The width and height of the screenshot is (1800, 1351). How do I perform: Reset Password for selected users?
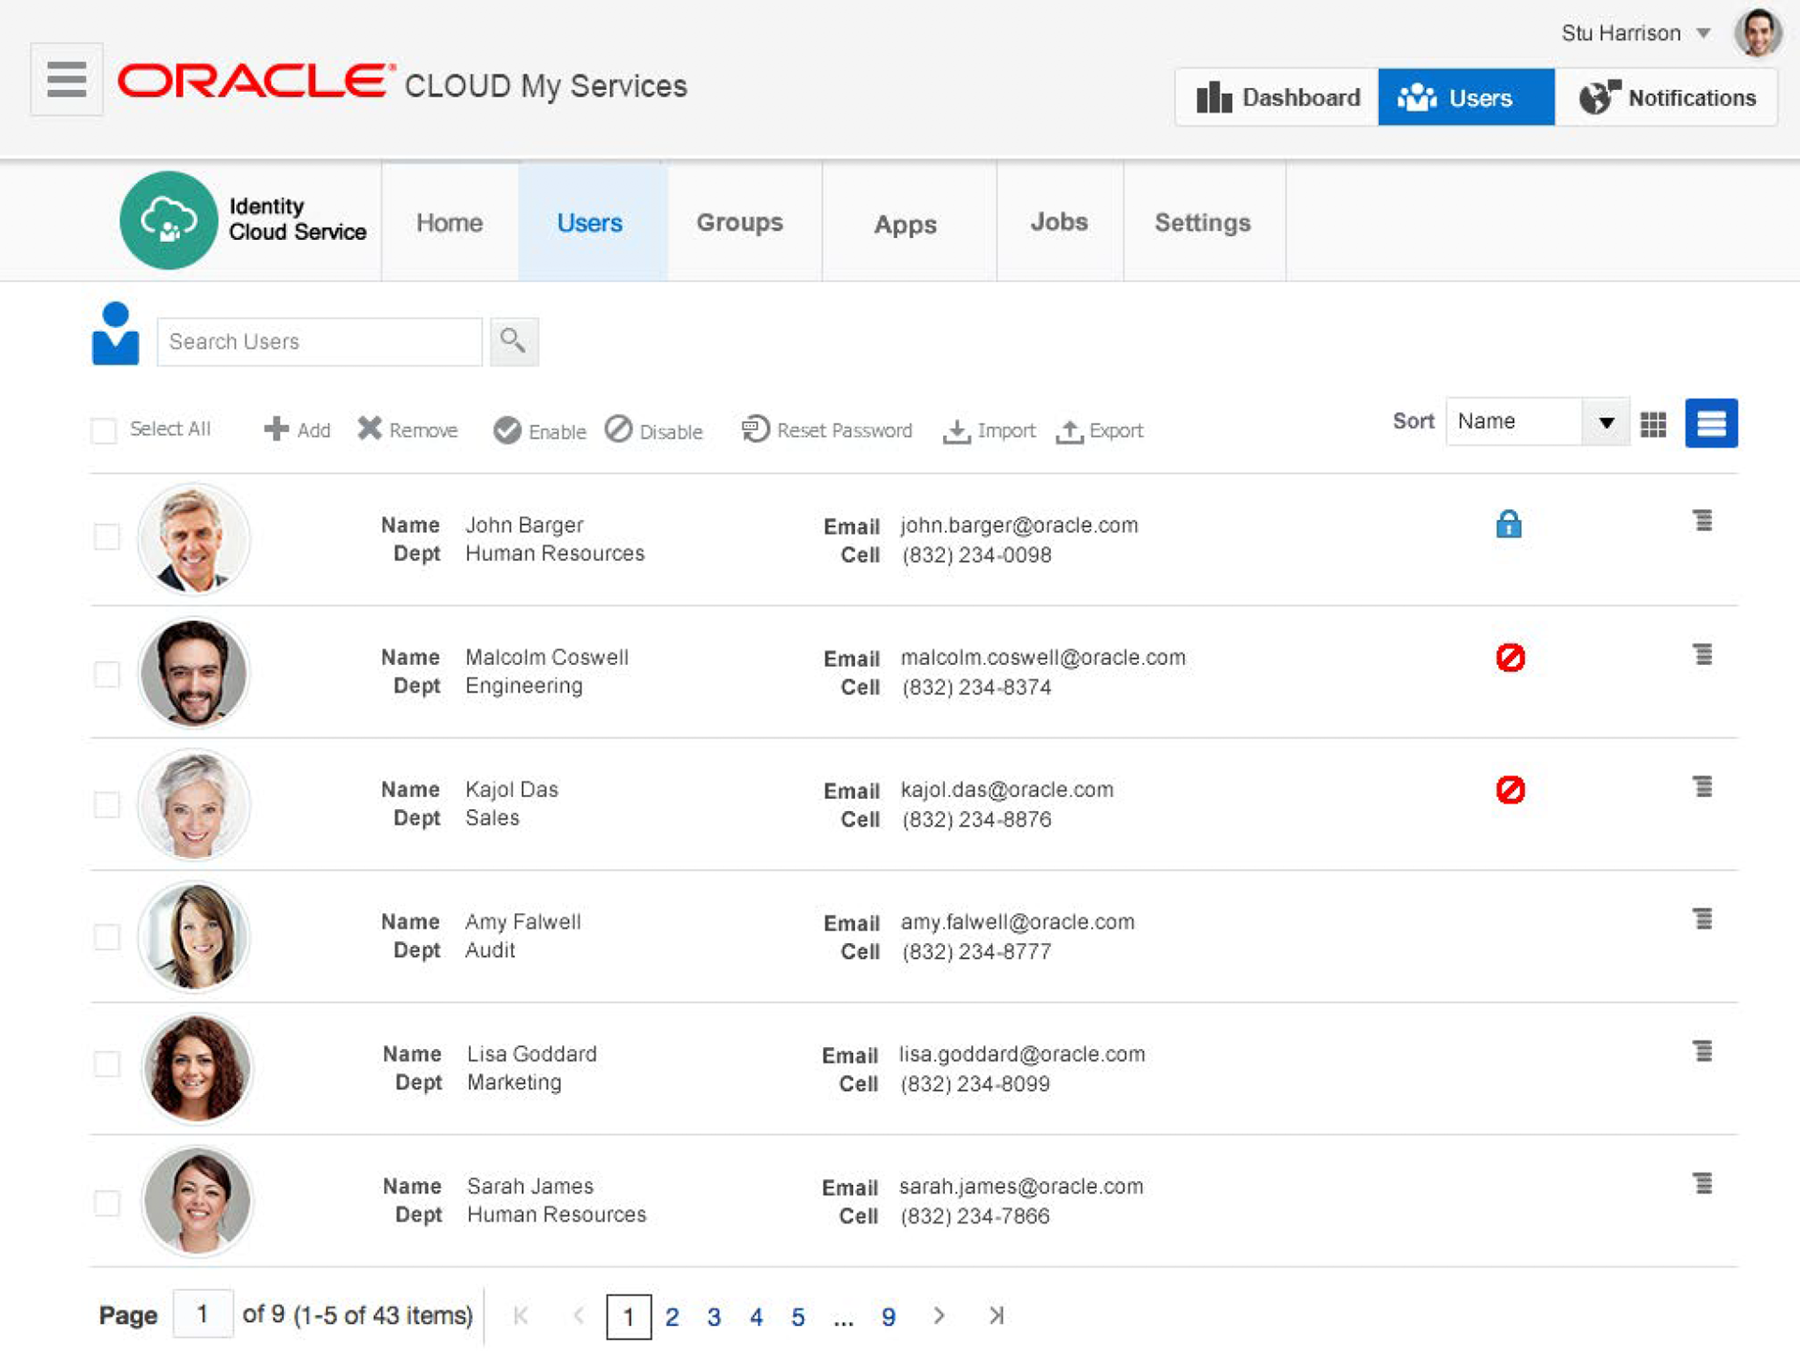point(827,429)
